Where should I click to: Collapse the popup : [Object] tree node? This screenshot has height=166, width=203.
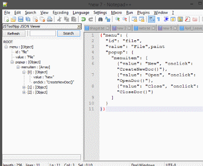click(x=12, y=62)
